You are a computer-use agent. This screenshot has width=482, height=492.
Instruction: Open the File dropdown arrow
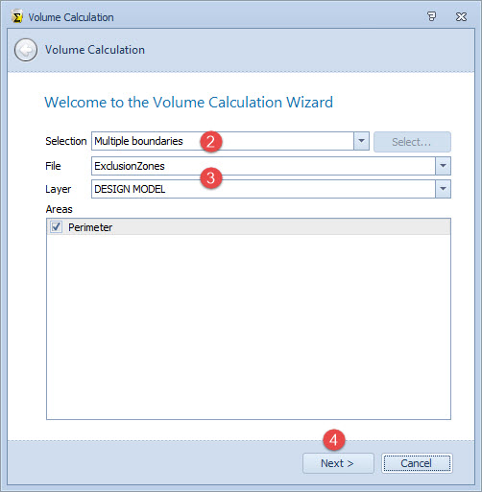[x=443, y=166]
